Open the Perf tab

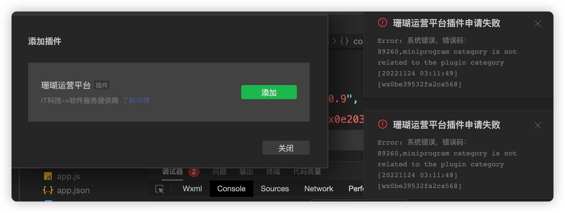click(356, 189)
